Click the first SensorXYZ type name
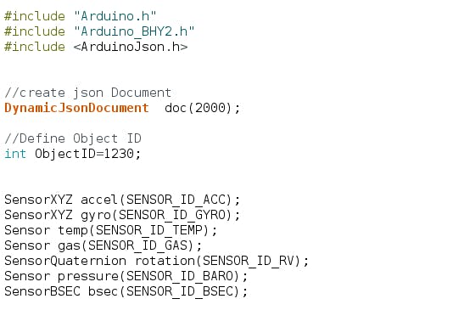 pos(38,200)
